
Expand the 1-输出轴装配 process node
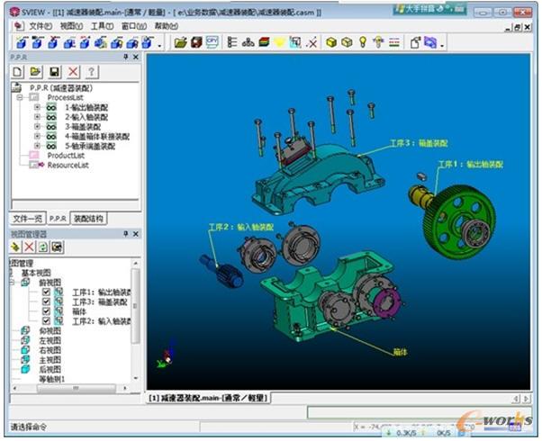37,107
